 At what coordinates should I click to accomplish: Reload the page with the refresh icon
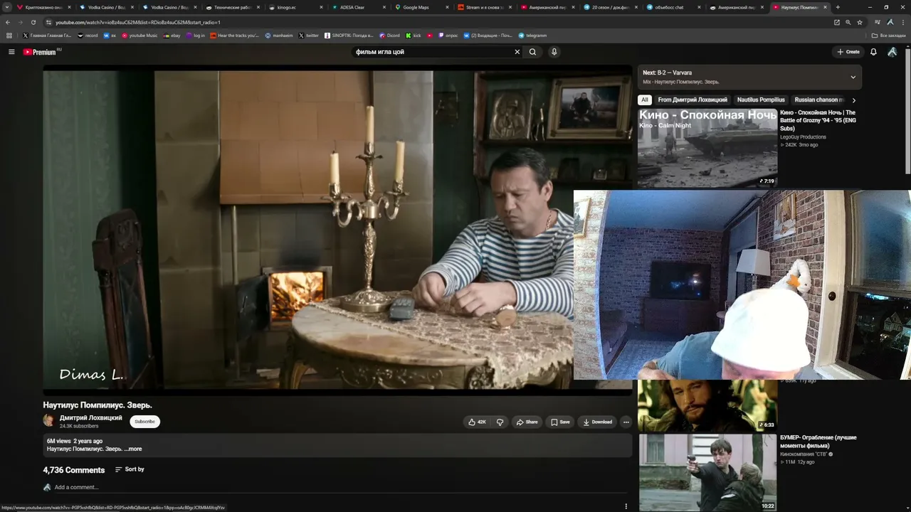click(33, 22)
